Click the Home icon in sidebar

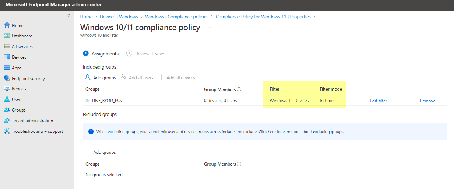pos(7,25)
